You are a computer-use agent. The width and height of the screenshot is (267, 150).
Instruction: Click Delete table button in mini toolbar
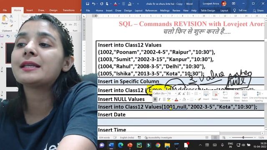pyautogui.click(x=215, y=95)
